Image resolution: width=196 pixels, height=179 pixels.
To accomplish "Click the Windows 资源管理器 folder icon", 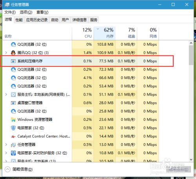I will (13, 120).
